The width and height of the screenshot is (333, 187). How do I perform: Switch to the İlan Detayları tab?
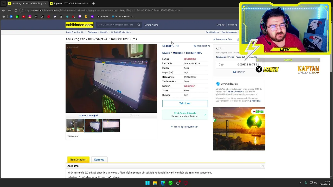click(x=78, y=159)
